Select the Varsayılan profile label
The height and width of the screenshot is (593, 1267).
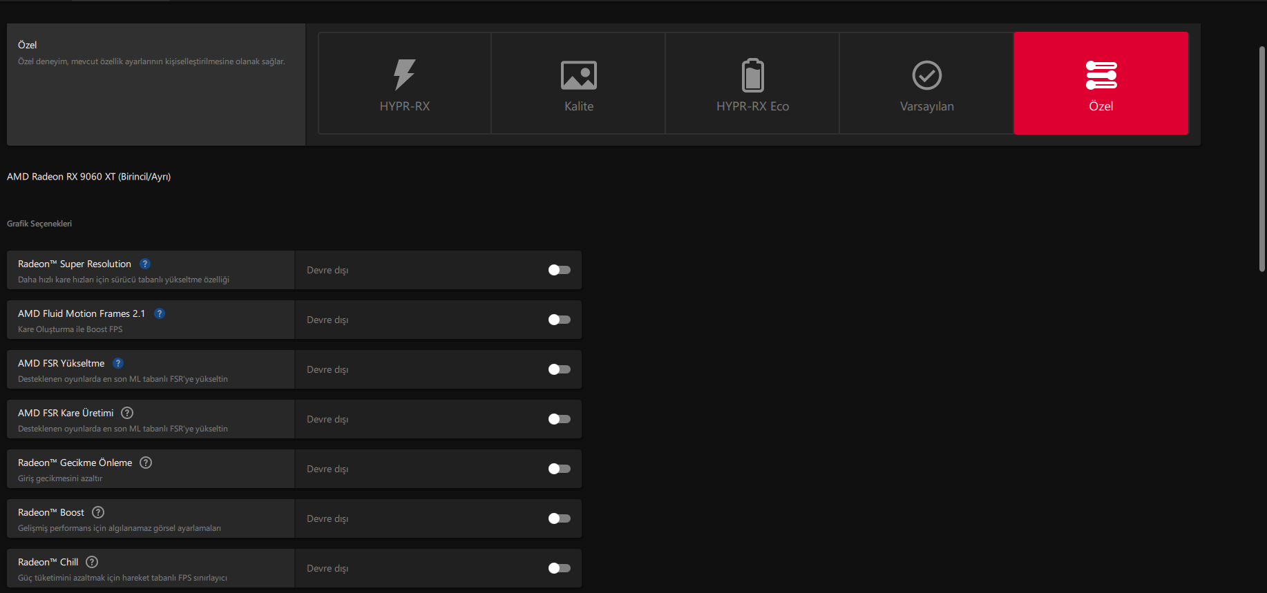pyautogui.click(x=927, y=106)
